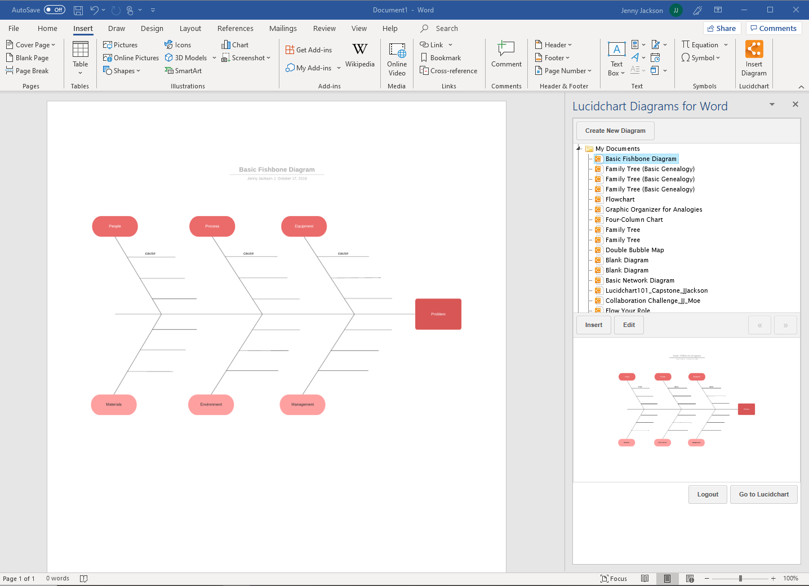Screen dimensions: 809x586
Task: Open the Page Number dropdown
Action: coord(563,71)
